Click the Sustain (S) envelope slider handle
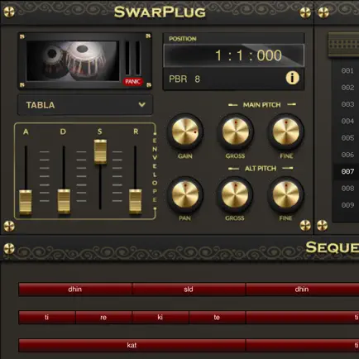The image size is (359, 359). (100, 152)
